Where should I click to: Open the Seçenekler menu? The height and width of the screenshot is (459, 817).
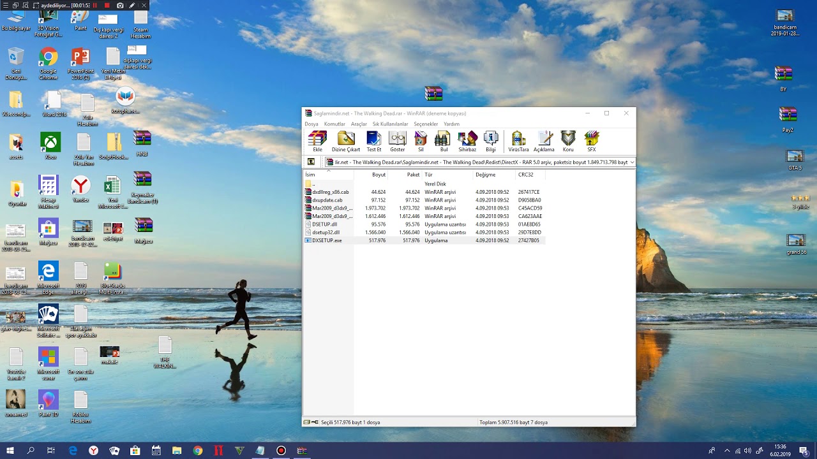[426, 124]
